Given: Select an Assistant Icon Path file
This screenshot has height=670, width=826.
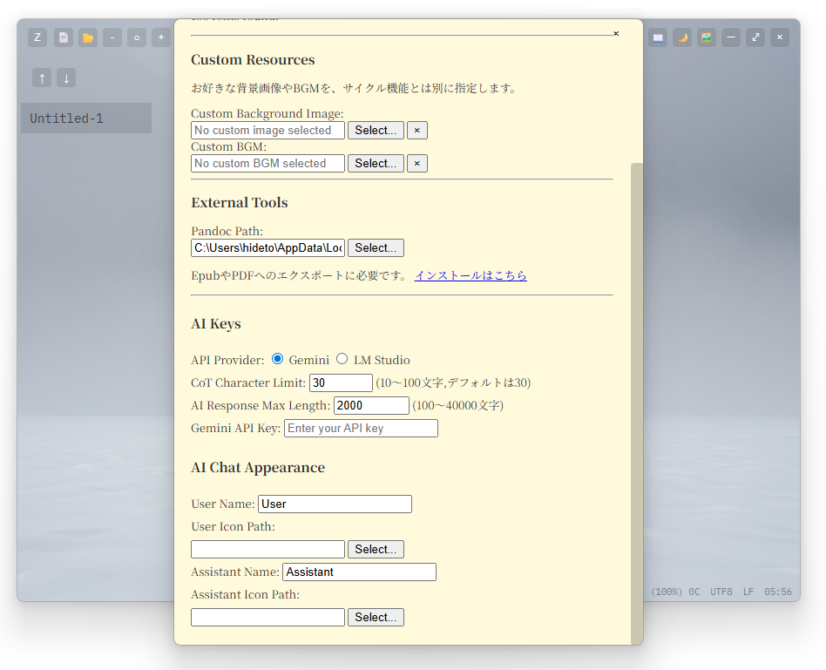Looking at the screenshot, I should click(376, 617).
